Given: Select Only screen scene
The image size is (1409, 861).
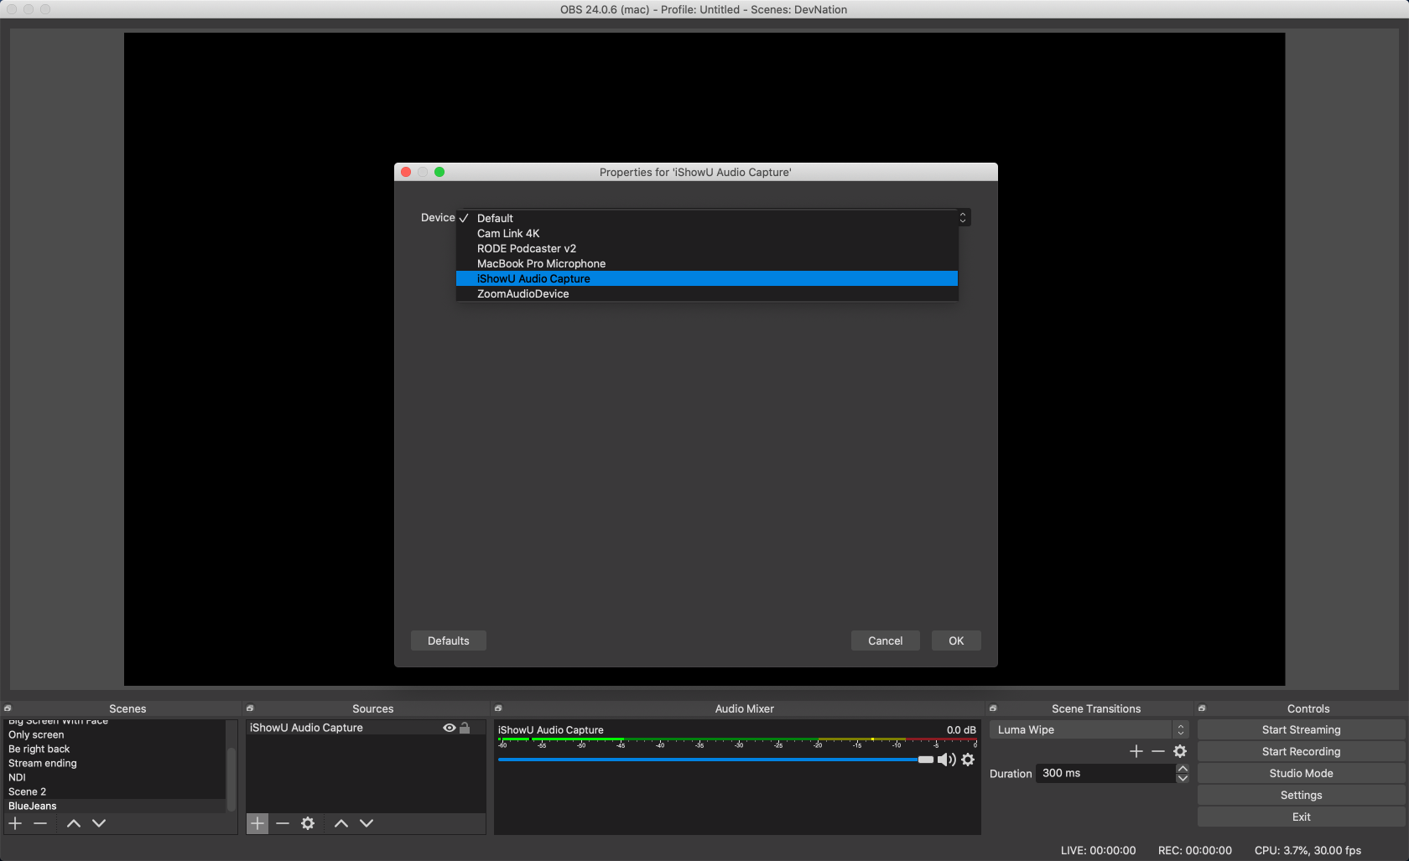Looking at the screenshot, I should (x=116, y=734).
